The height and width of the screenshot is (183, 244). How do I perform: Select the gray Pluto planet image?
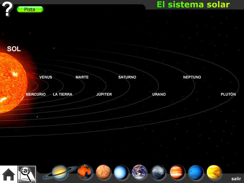pos(158,172)
